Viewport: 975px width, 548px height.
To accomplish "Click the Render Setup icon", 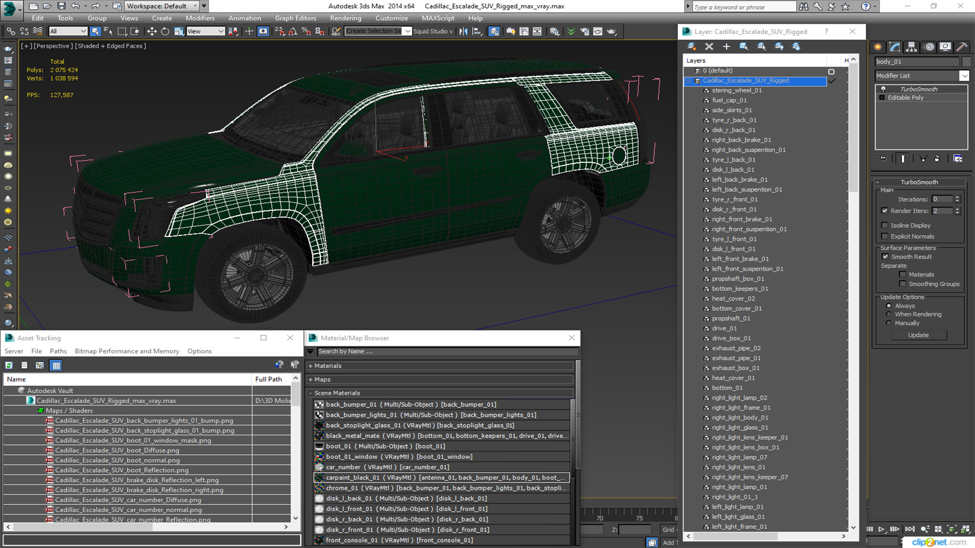I will click(584, 31).
